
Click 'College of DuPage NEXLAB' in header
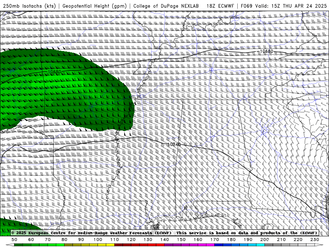tap(166, 6)
